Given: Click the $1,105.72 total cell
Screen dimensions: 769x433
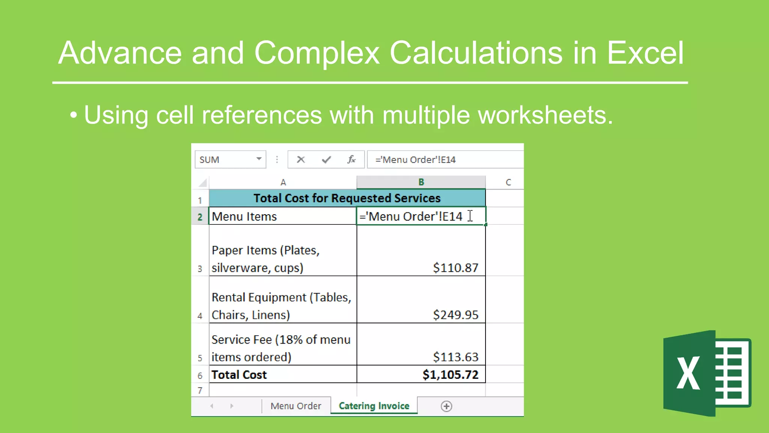Looking at the screenshot, I should click(x=421, y=374).
